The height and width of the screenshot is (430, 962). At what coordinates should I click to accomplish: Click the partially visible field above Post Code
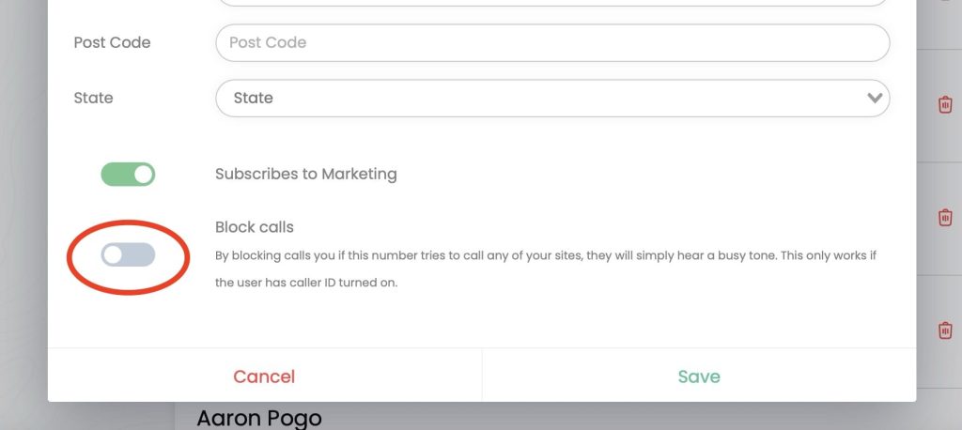point(552,4)
